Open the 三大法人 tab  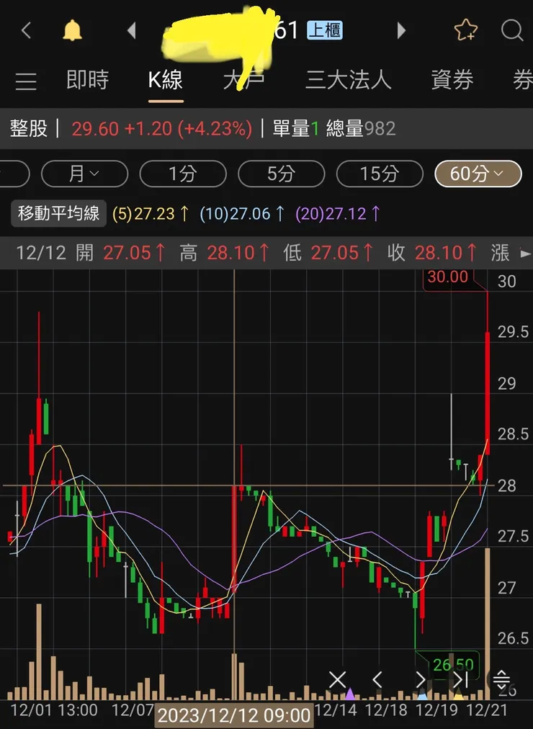pyautogui.click(x=348, y=80)
